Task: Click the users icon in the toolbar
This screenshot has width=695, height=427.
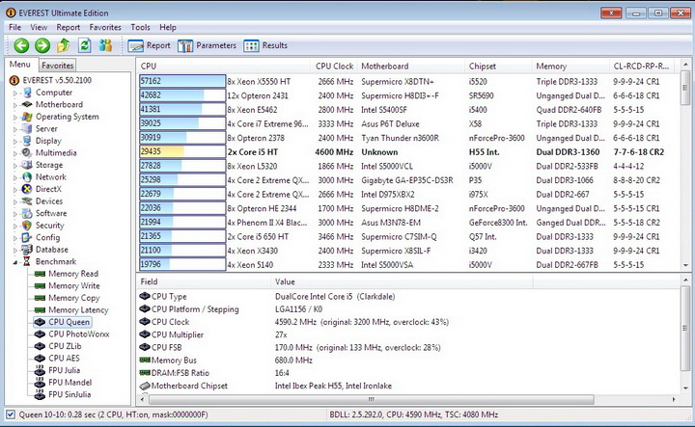Action: tap(105, 45)
